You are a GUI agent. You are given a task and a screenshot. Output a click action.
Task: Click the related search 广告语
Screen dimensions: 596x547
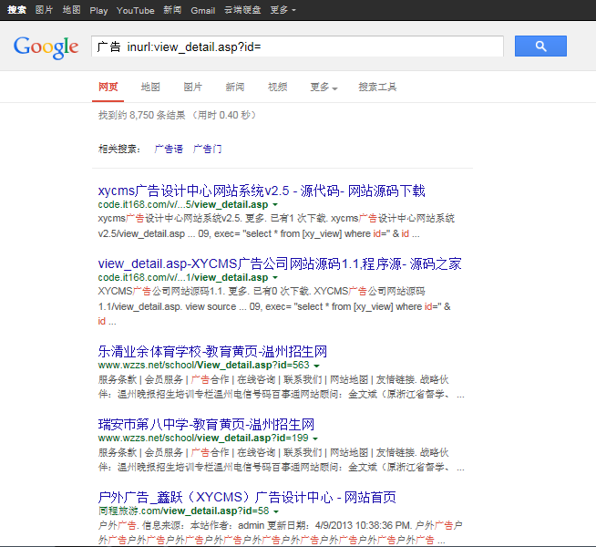pyautogui.click(x=169, y=149)
